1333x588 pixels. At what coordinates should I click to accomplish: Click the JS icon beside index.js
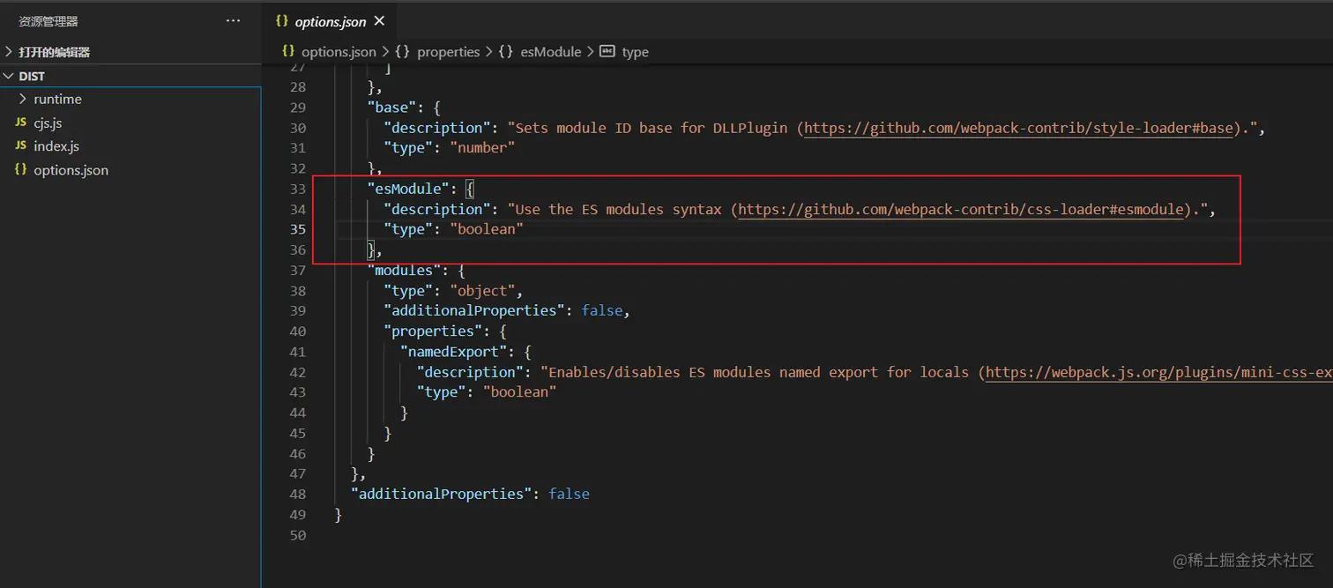(x=20, y=146)
